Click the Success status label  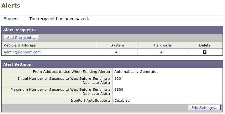(x=12, y=19)
